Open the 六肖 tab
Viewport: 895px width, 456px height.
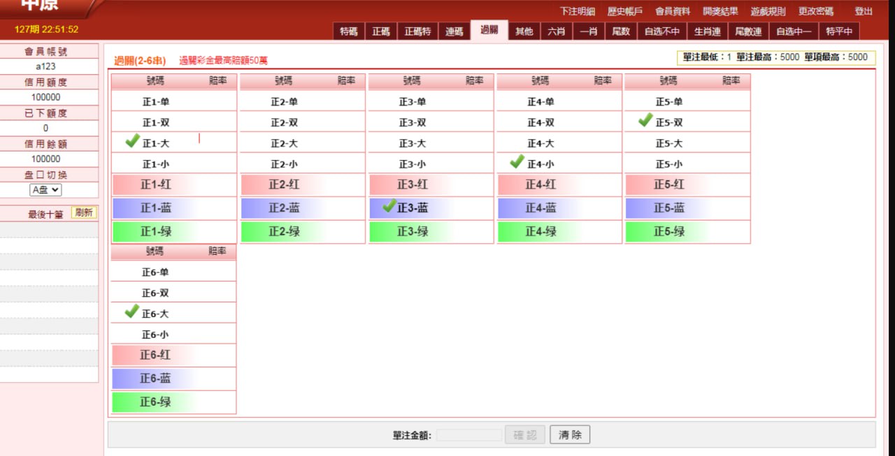click(556, 31)
